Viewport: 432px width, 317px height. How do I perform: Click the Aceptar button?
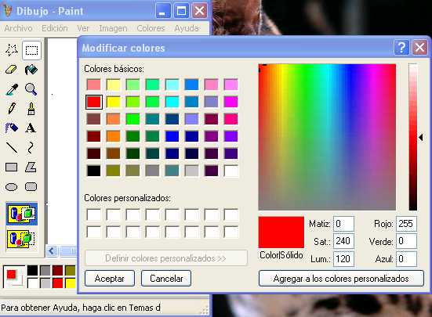click(x=110, y=279)
